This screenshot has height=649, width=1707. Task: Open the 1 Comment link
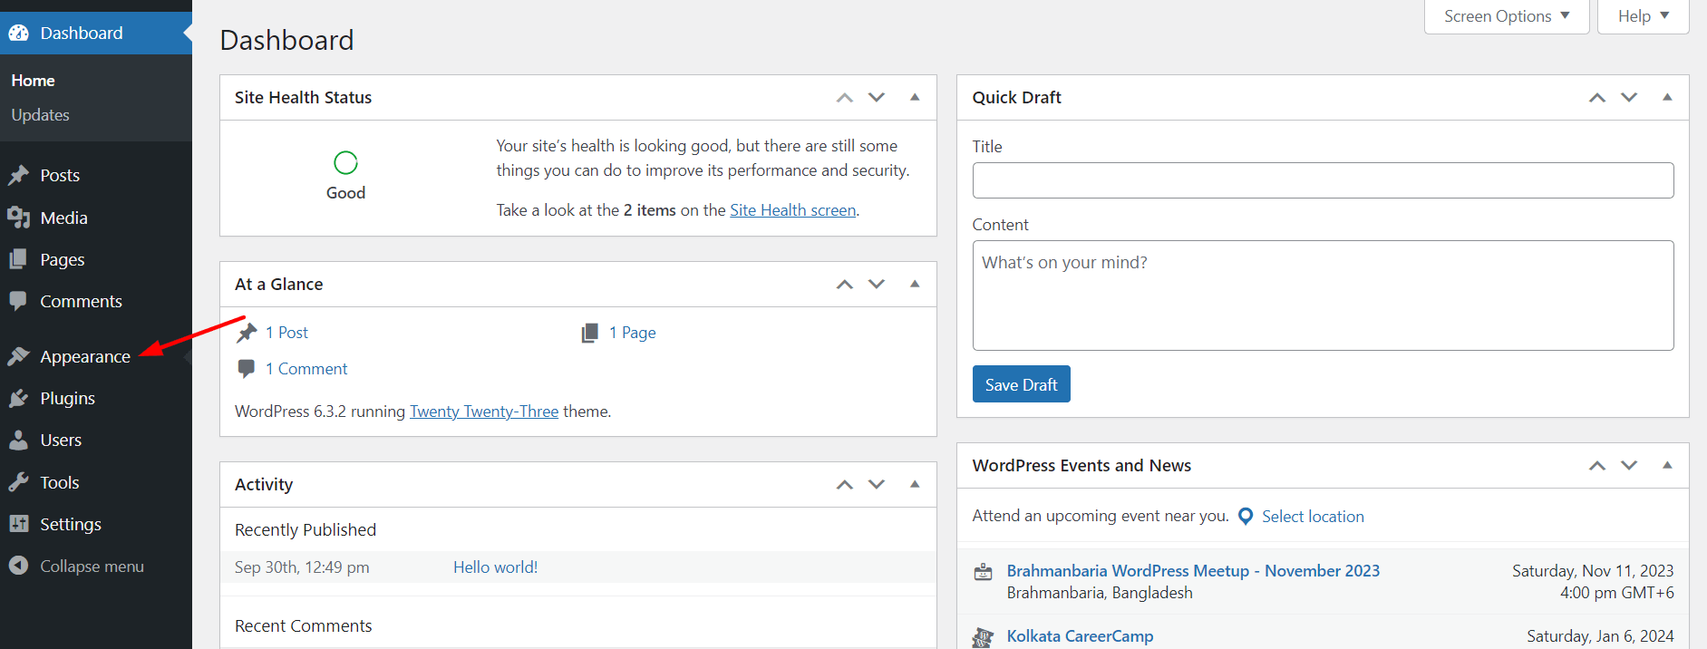306,369
